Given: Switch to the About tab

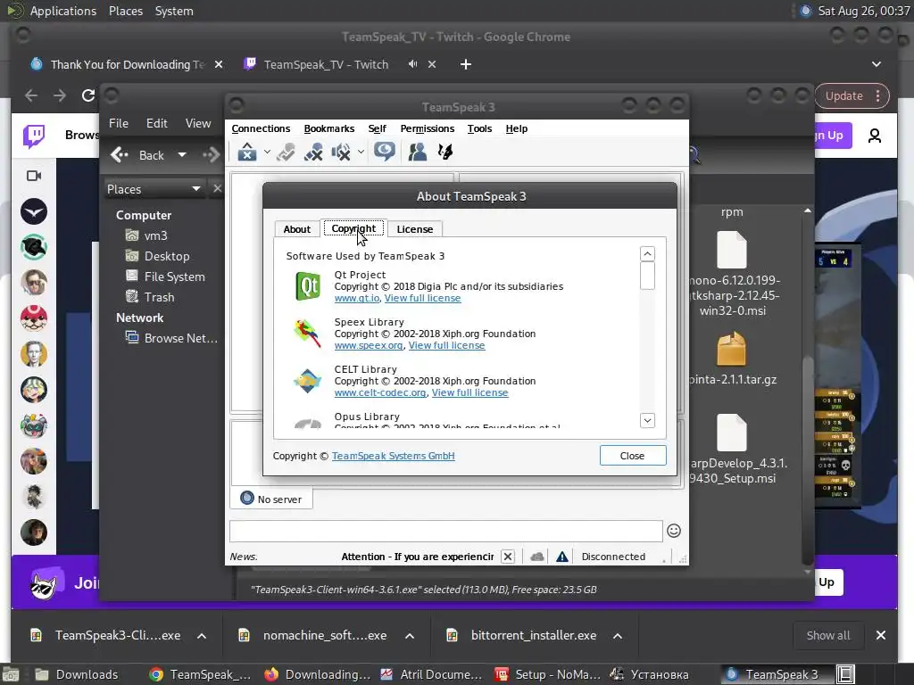Looking at the screenshot, I should click(x=296, y=229).
